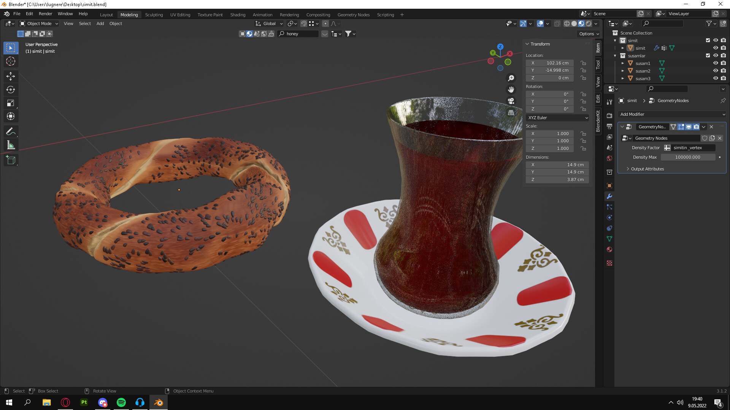Select the Annotate tool
This screenshot has width=730, height=410.
pyautogui.click(x=11, y=131)
